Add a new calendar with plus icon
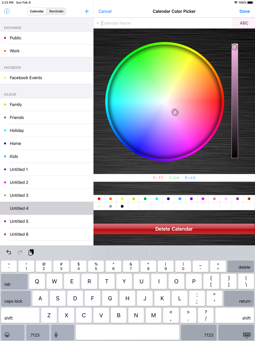 point(87,11)
